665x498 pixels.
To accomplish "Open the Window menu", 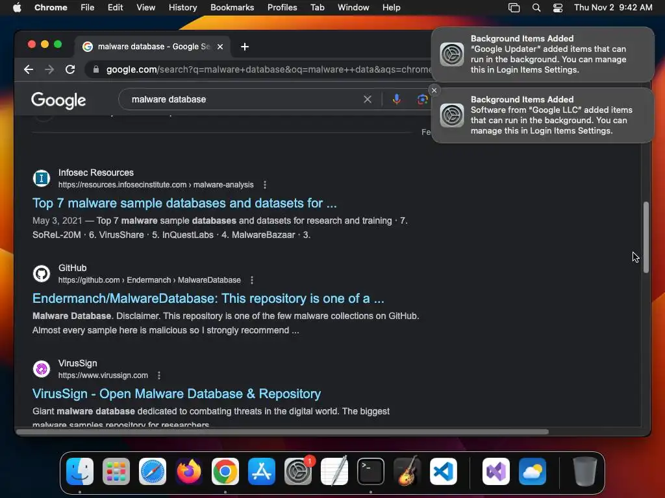I will tap(353, 8).
